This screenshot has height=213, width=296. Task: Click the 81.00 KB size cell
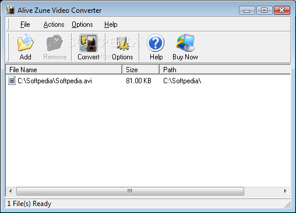tap(139, 81)
